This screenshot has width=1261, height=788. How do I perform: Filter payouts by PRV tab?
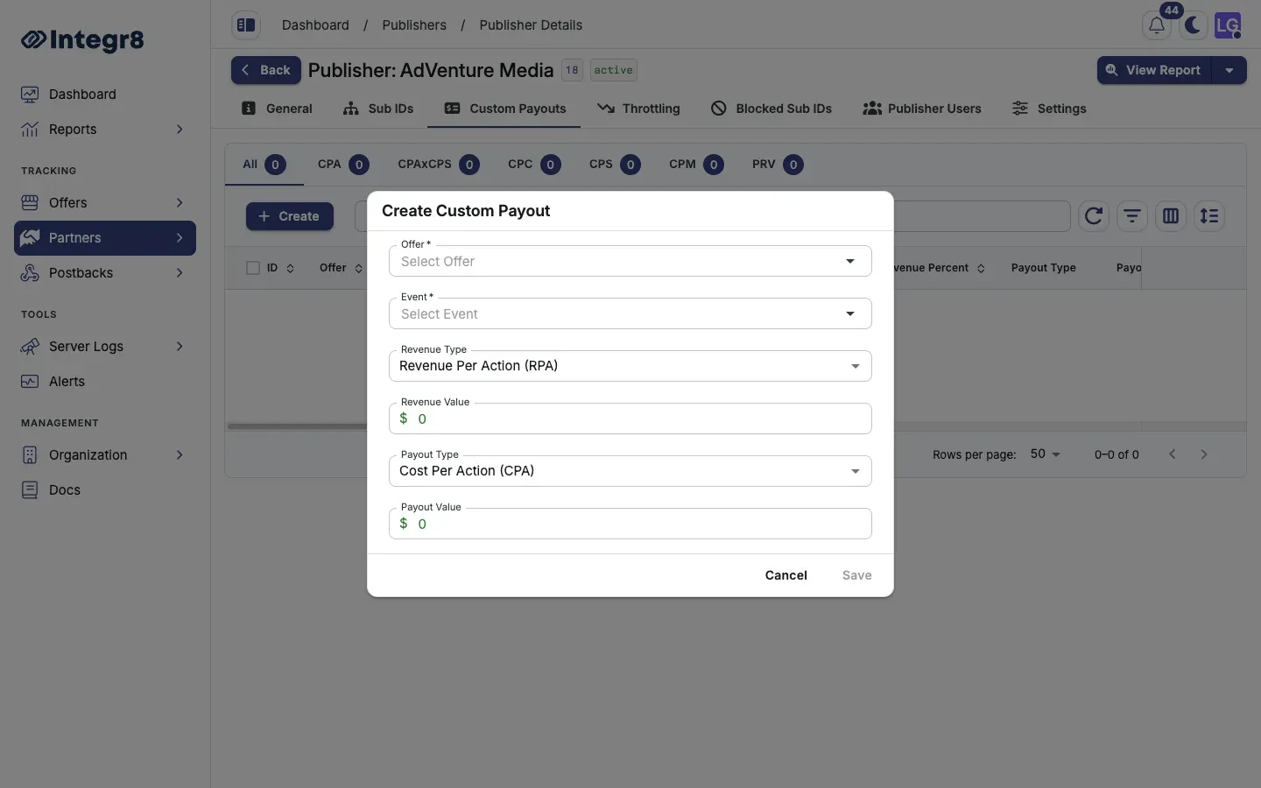tap(778, 165)
